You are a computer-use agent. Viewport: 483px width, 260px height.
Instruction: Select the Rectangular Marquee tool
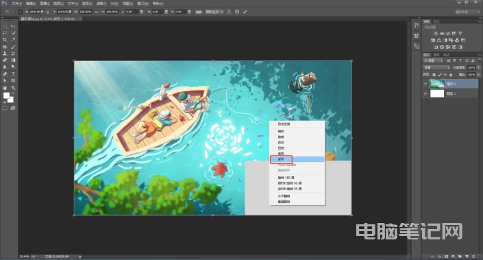(x=5, y=27)
